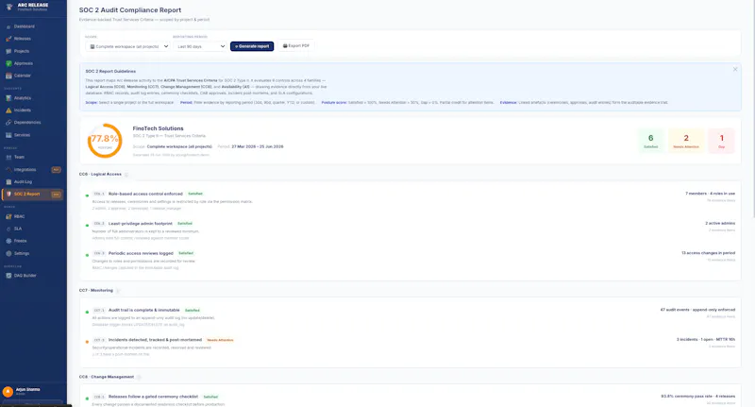Click the Projects icon in the sidebar

(x=8, y=51)
